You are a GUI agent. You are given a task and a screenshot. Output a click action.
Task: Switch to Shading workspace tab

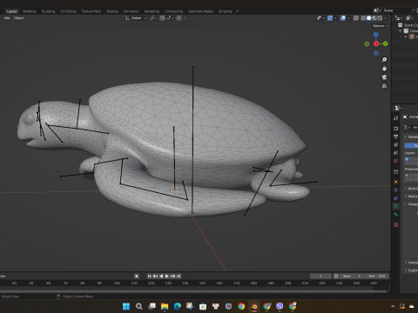pos(112,11)
